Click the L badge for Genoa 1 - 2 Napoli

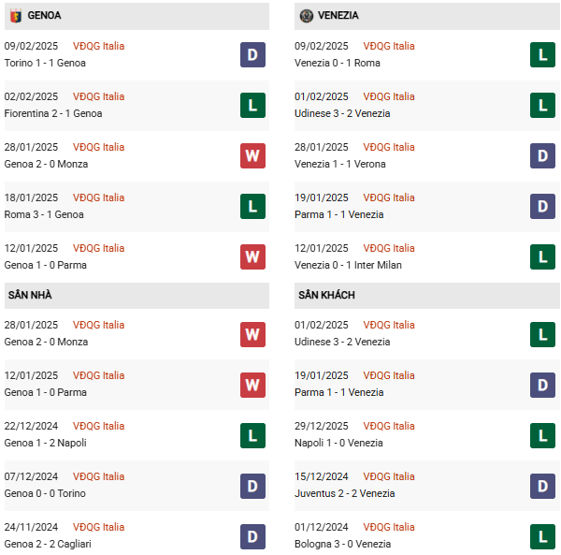point(252,434)
